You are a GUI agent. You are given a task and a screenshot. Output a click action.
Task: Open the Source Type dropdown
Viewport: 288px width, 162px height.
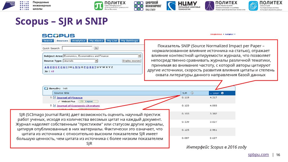point(96,61)
